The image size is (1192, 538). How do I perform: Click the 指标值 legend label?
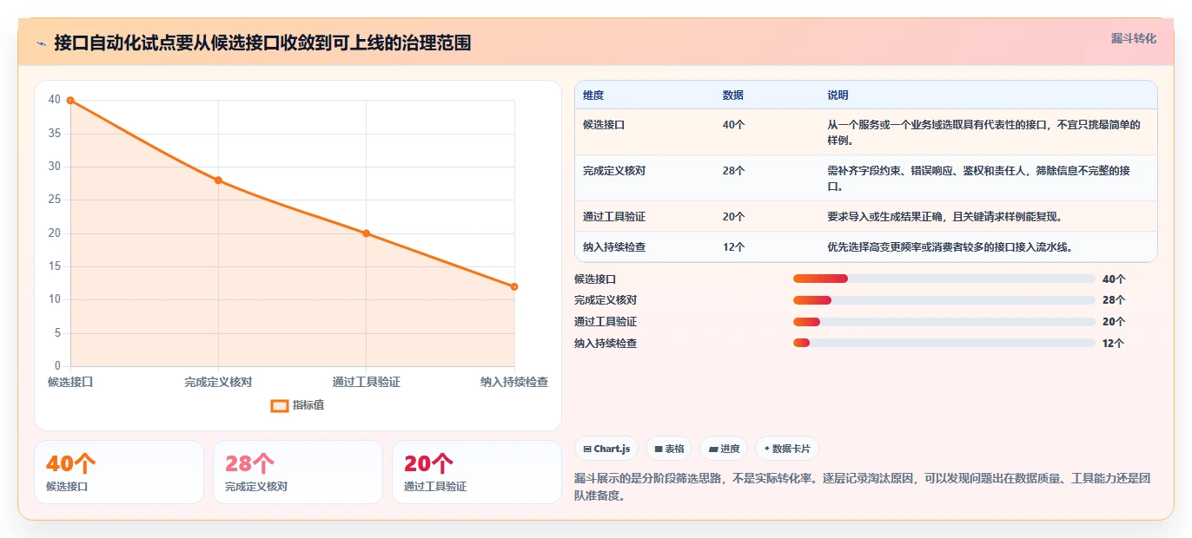tap(308, 405)
